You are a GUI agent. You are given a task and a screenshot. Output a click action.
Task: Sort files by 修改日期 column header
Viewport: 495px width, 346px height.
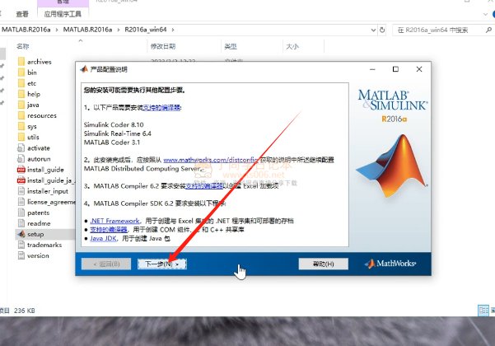(x=163, y=46)
